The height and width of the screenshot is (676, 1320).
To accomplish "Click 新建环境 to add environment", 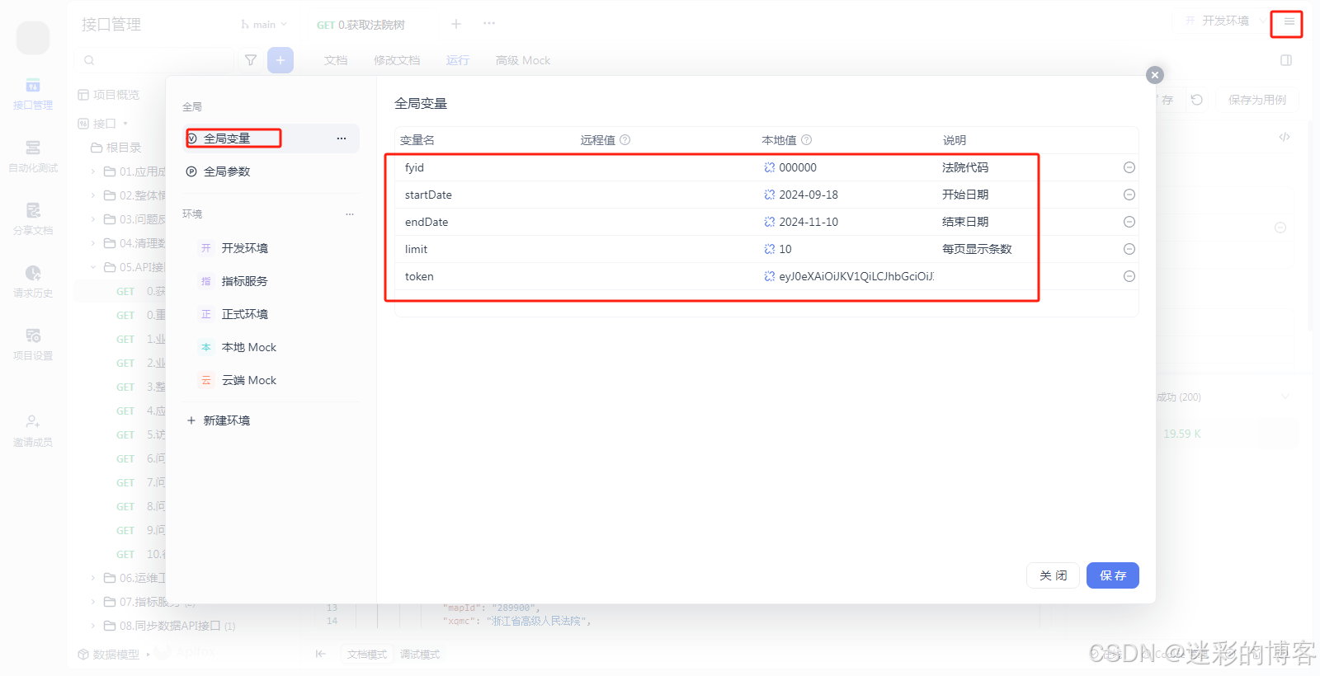I will coord(219,420).
